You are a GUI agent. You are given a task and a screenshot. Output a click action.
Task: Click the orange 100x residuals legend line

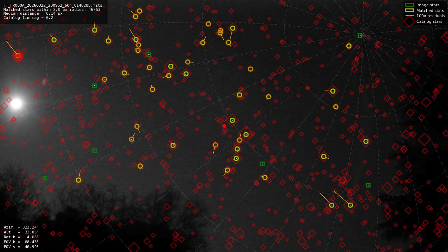coord(409,16)
